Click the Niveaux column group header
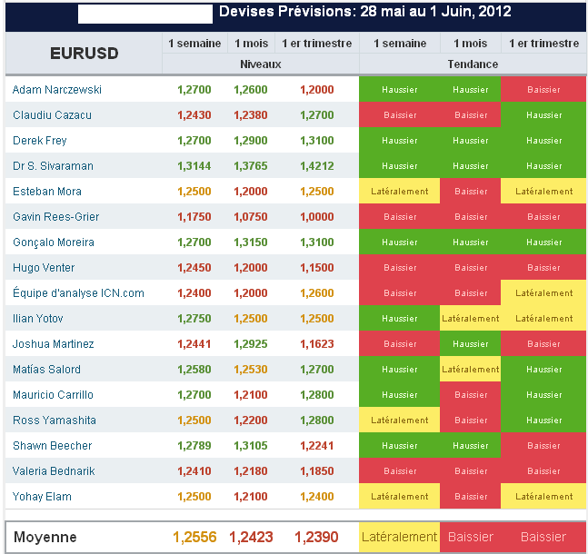 (261, 64)
